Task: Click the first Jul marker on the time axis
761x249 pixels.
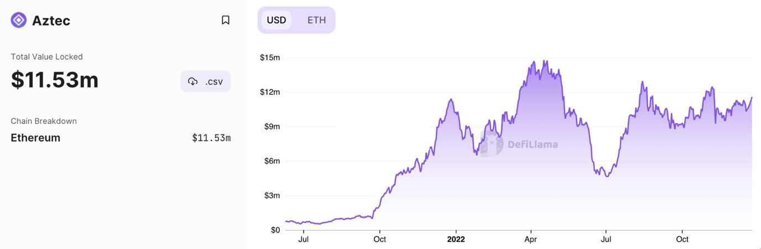Action: 303,240
